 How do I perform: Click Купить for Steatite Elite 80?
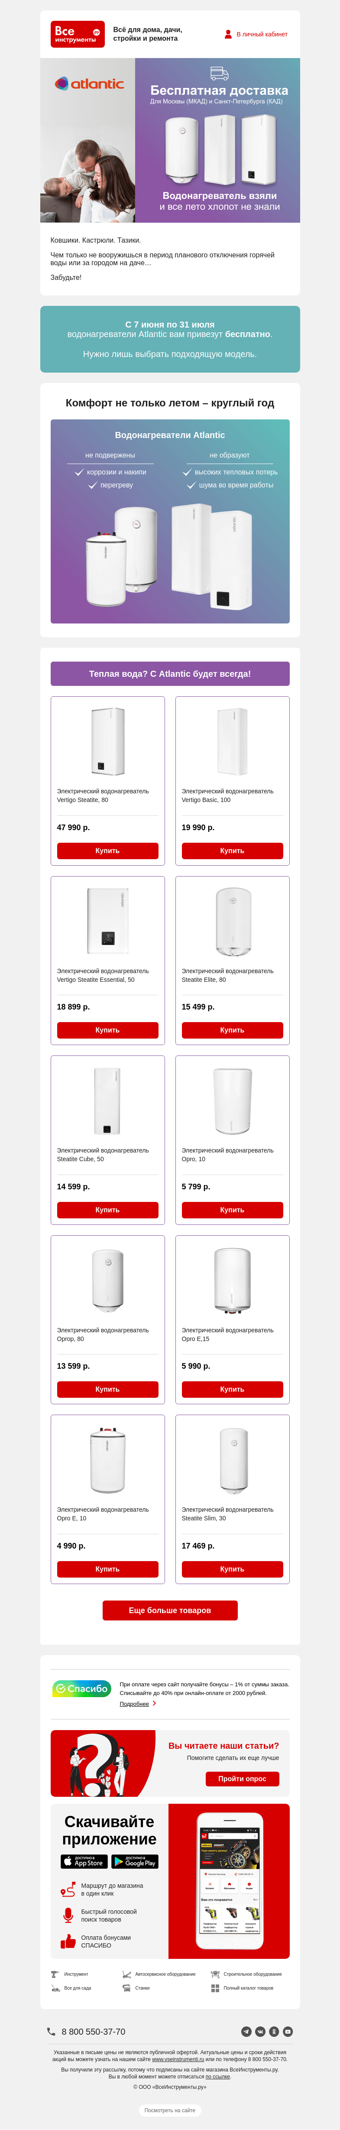(233, 1030)
